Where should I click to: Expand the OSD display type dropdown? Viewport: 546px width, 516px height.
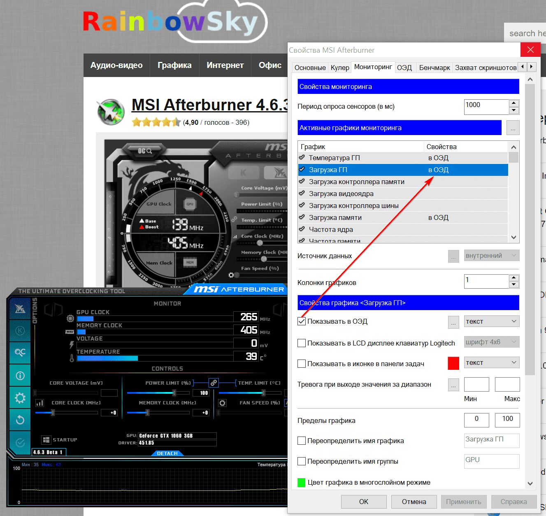(491, 322)
